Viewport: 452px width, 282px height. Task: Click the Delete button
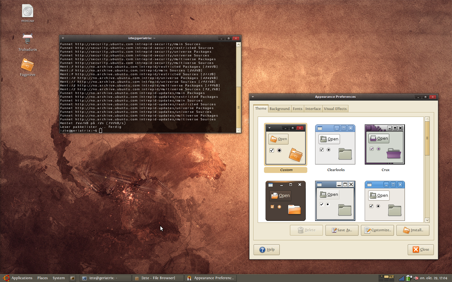point(306,230)
